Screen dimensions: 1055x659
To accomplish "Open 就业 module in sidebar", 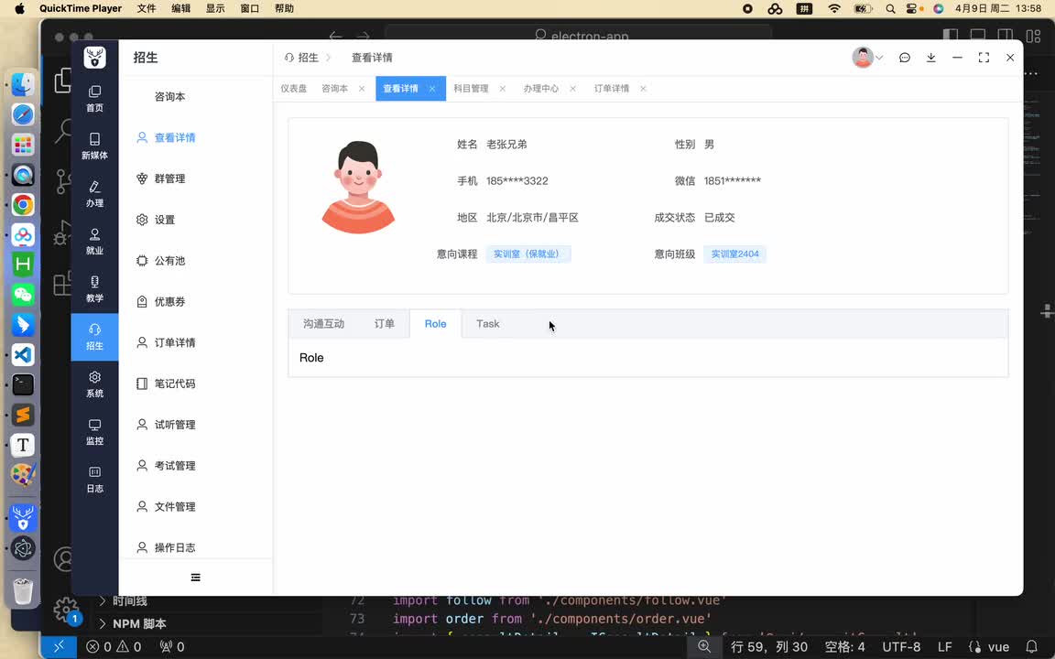I will click(94, 242).
